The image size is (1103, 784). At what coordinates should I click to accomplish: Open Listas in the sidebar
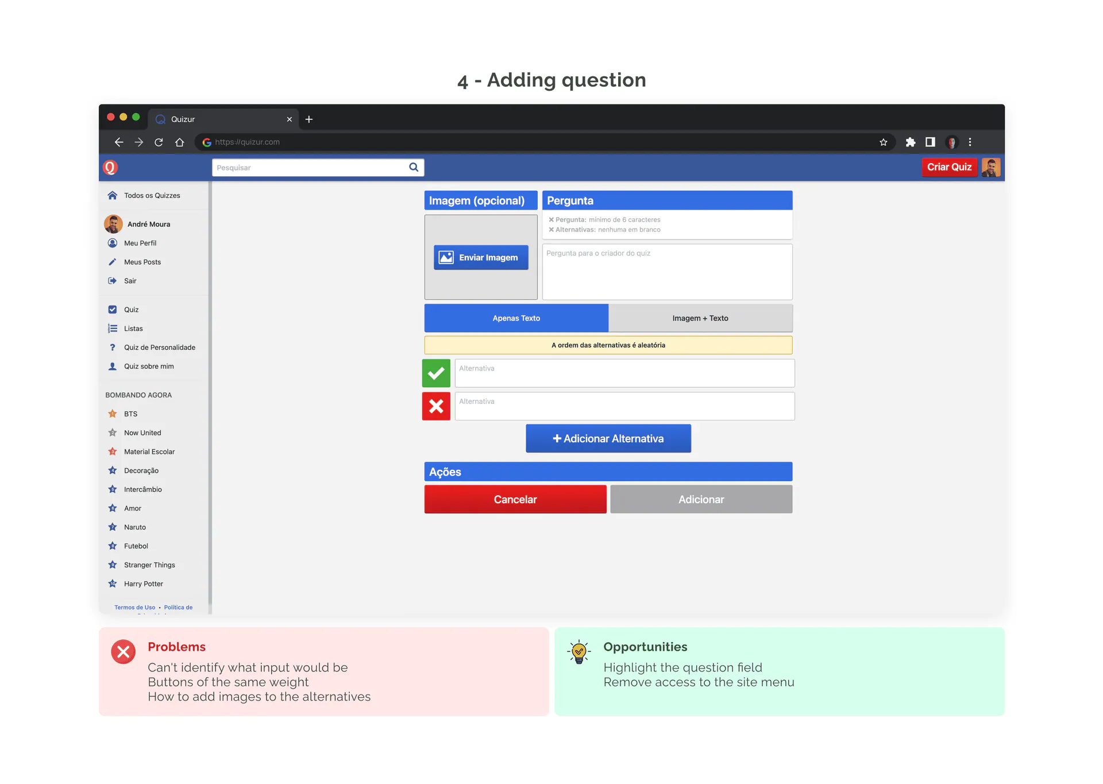coord(133,329)
